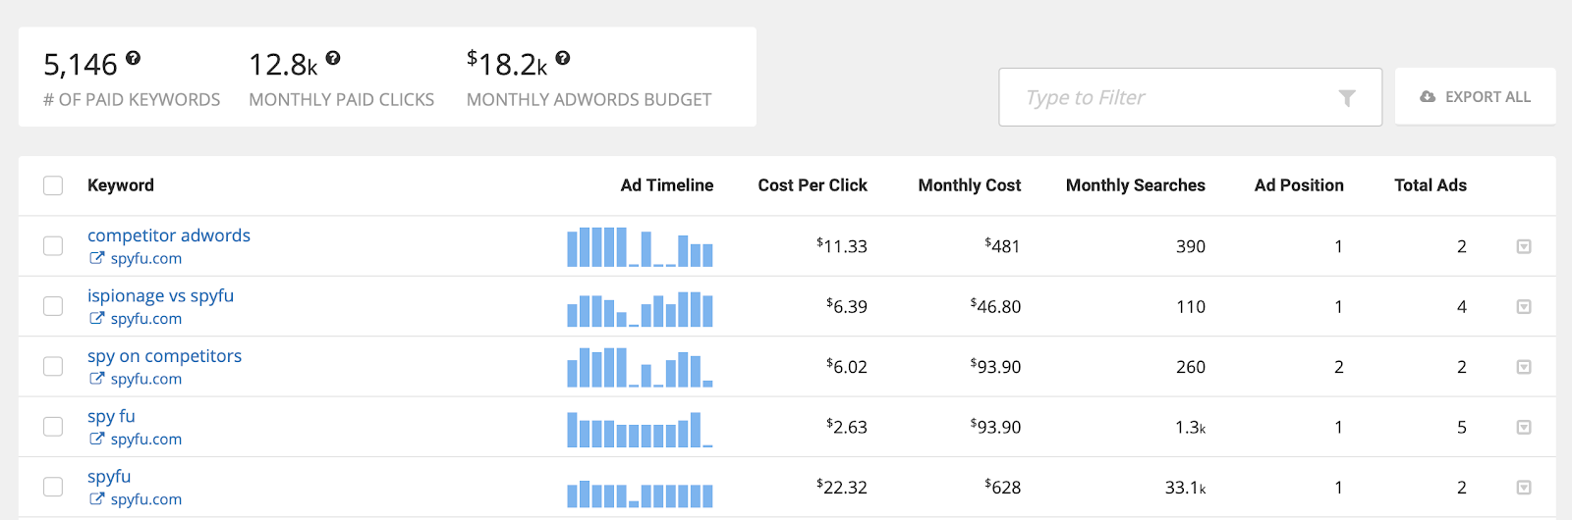Open external link icon under ispionage vs spyfu

pos(96,318)
